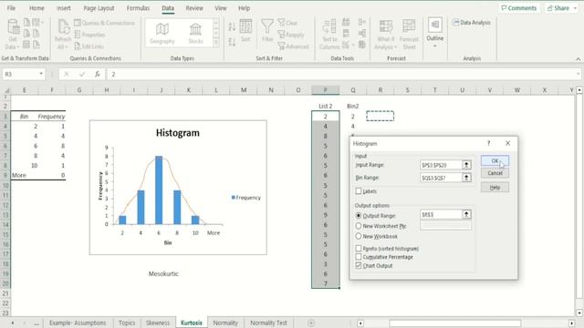Click the Help button in Histogram dialog

click(495, 188)
